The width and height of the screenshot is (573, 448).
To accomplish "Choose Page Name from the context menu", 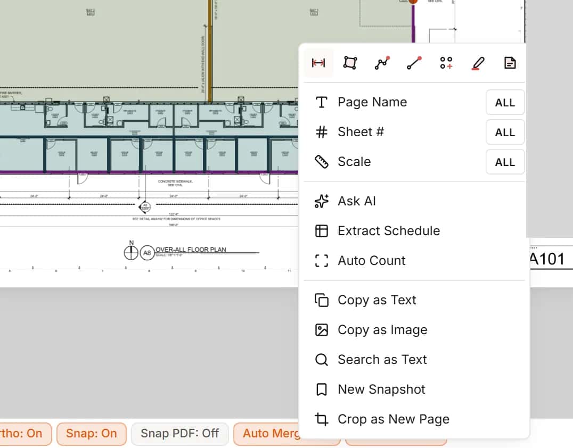I will coord(372,102).
